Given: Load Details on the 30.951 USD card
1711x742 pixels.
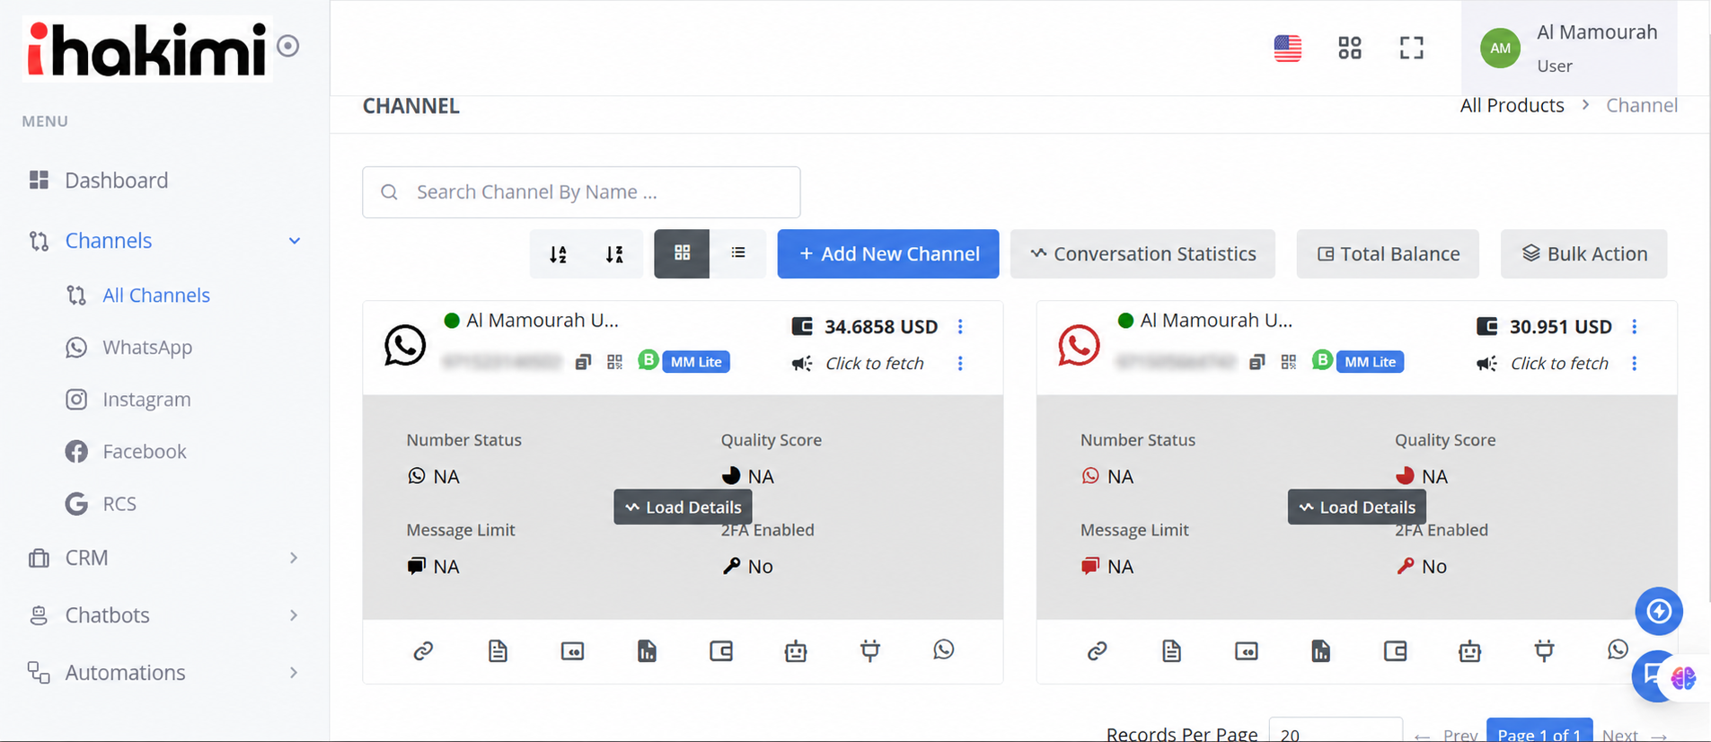Looking at the screenshot, I should click(x=1356, y=507).
